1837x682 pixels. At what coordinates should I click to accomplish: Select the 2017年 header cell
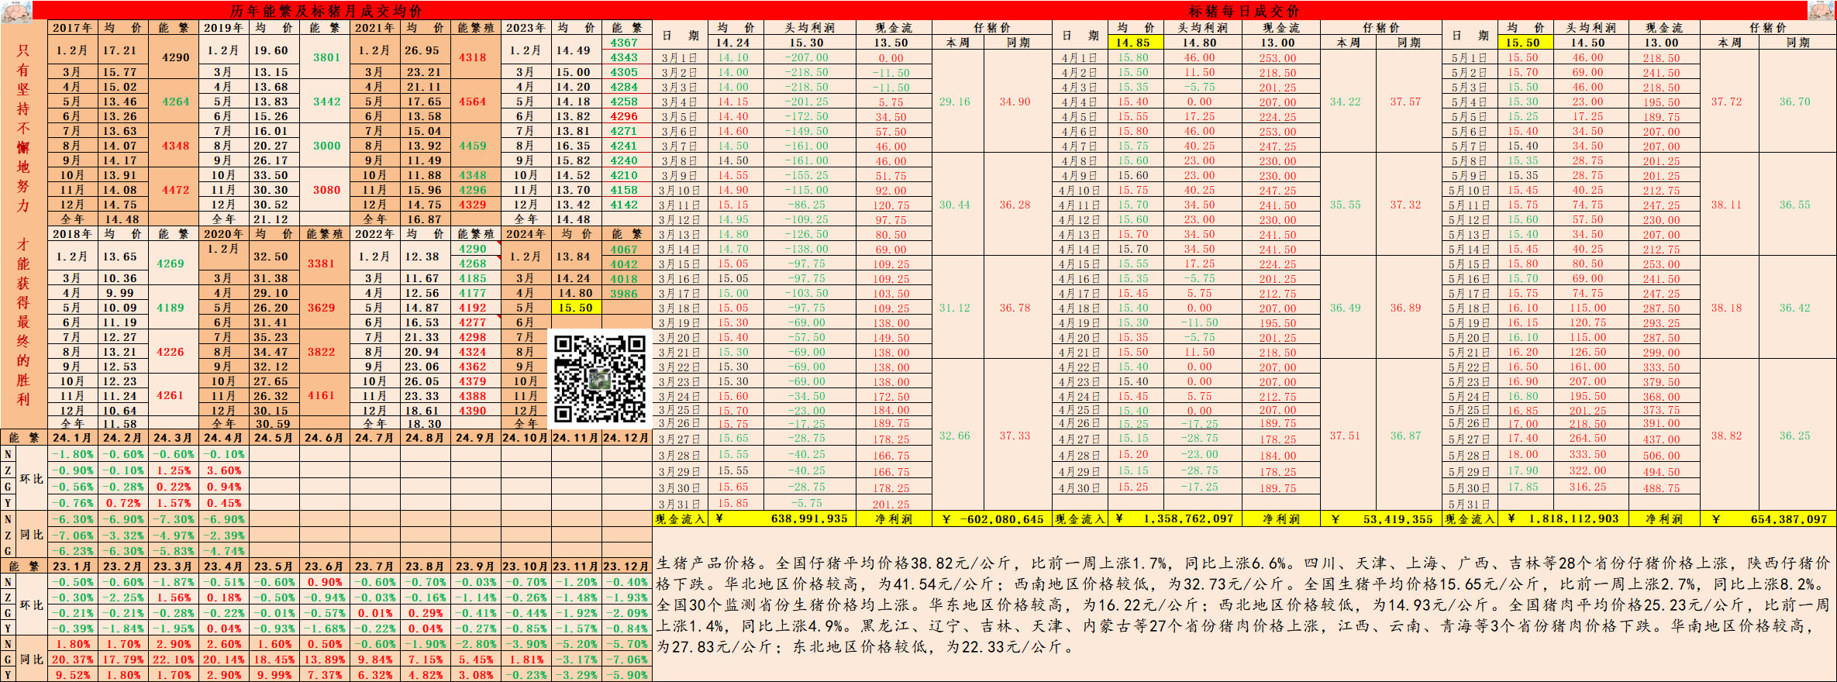(x=73, y=28)
